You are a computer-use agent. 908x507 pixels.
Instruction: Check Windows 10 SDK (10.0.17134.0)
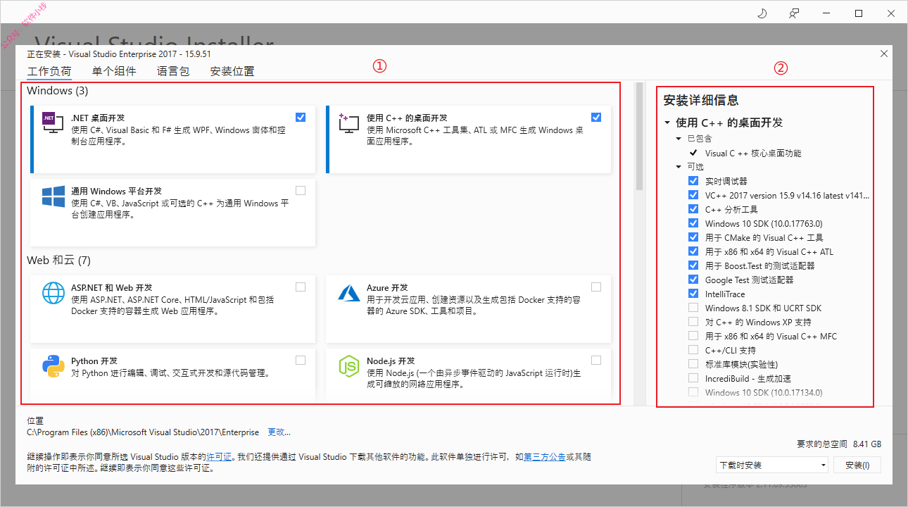tap(693, 392)
